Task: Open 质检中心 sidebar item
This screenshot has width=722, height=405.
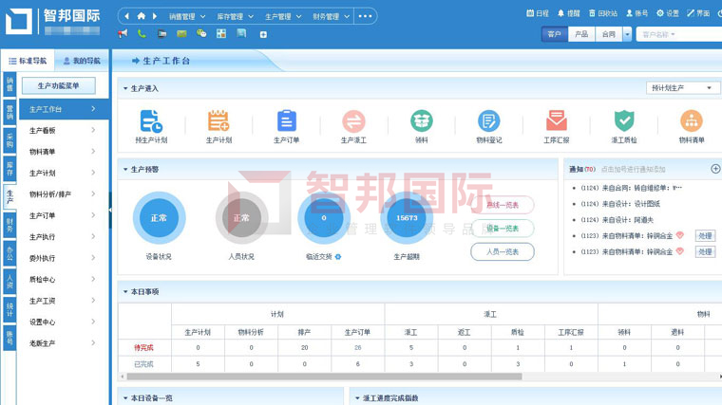Action: (x=64, y=280)
